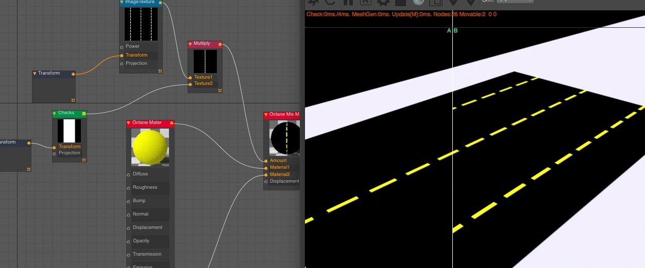Click the Transform input port on Checks

pyautogui.click(x=54, y=147)
